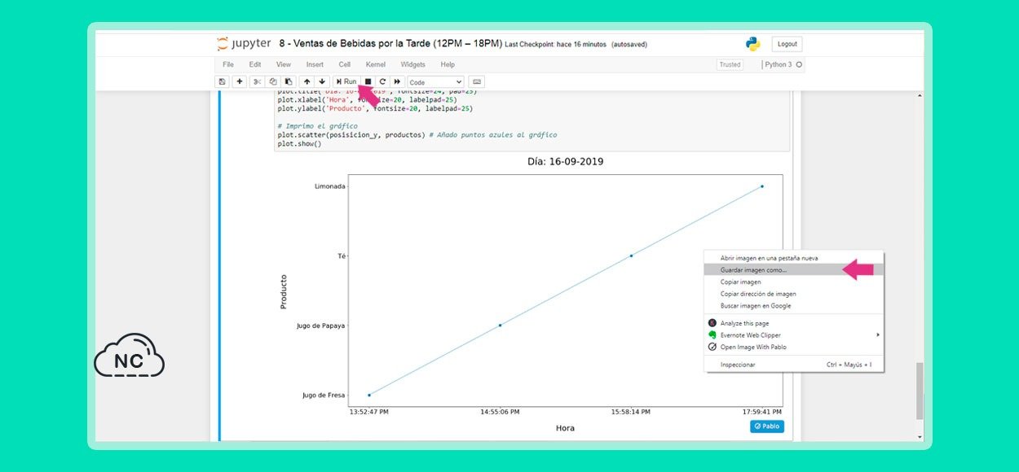The height and width of the screenshot is (472, 1019).
Task: Select 'Guardar imagen como...' from context menu
Action: [x=754, y=269]
